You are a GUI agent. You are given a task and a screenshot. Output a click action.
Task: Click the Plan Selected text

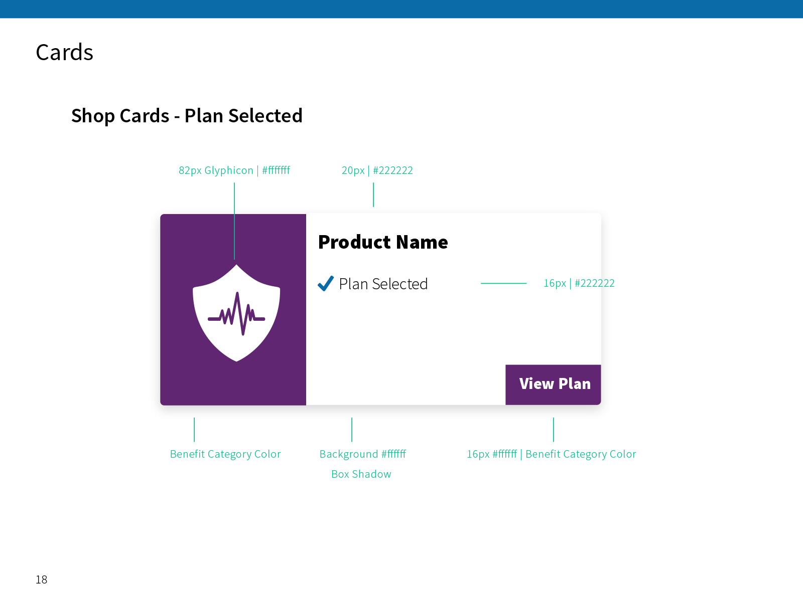click(x=383, y=284)
